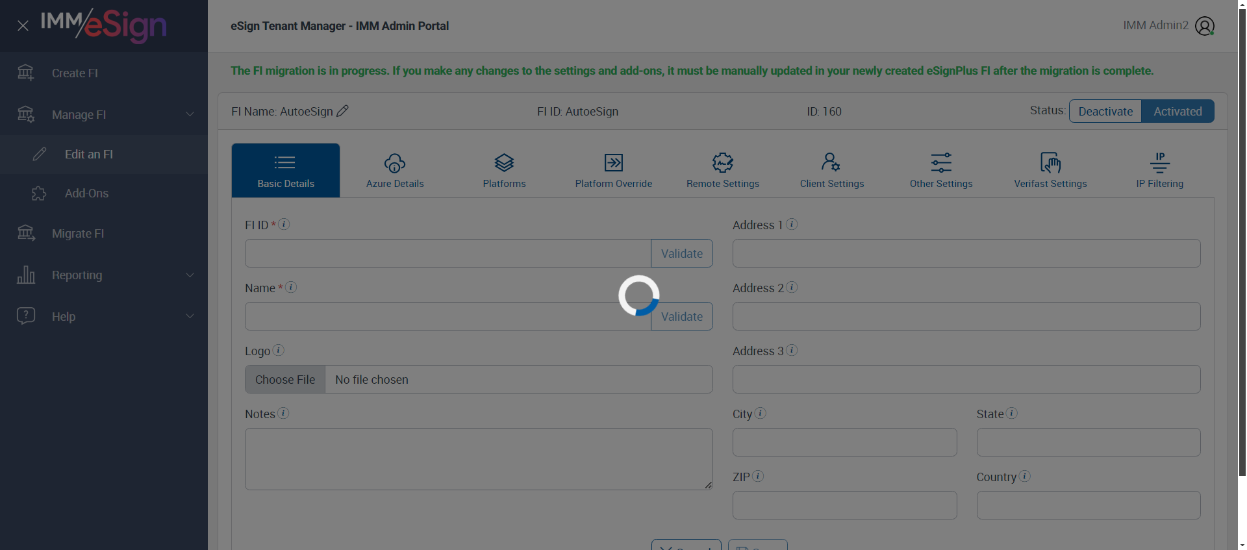Click the Country input field
Image resolution: width=1247 pixels, height=550 pixels.
1089,505
